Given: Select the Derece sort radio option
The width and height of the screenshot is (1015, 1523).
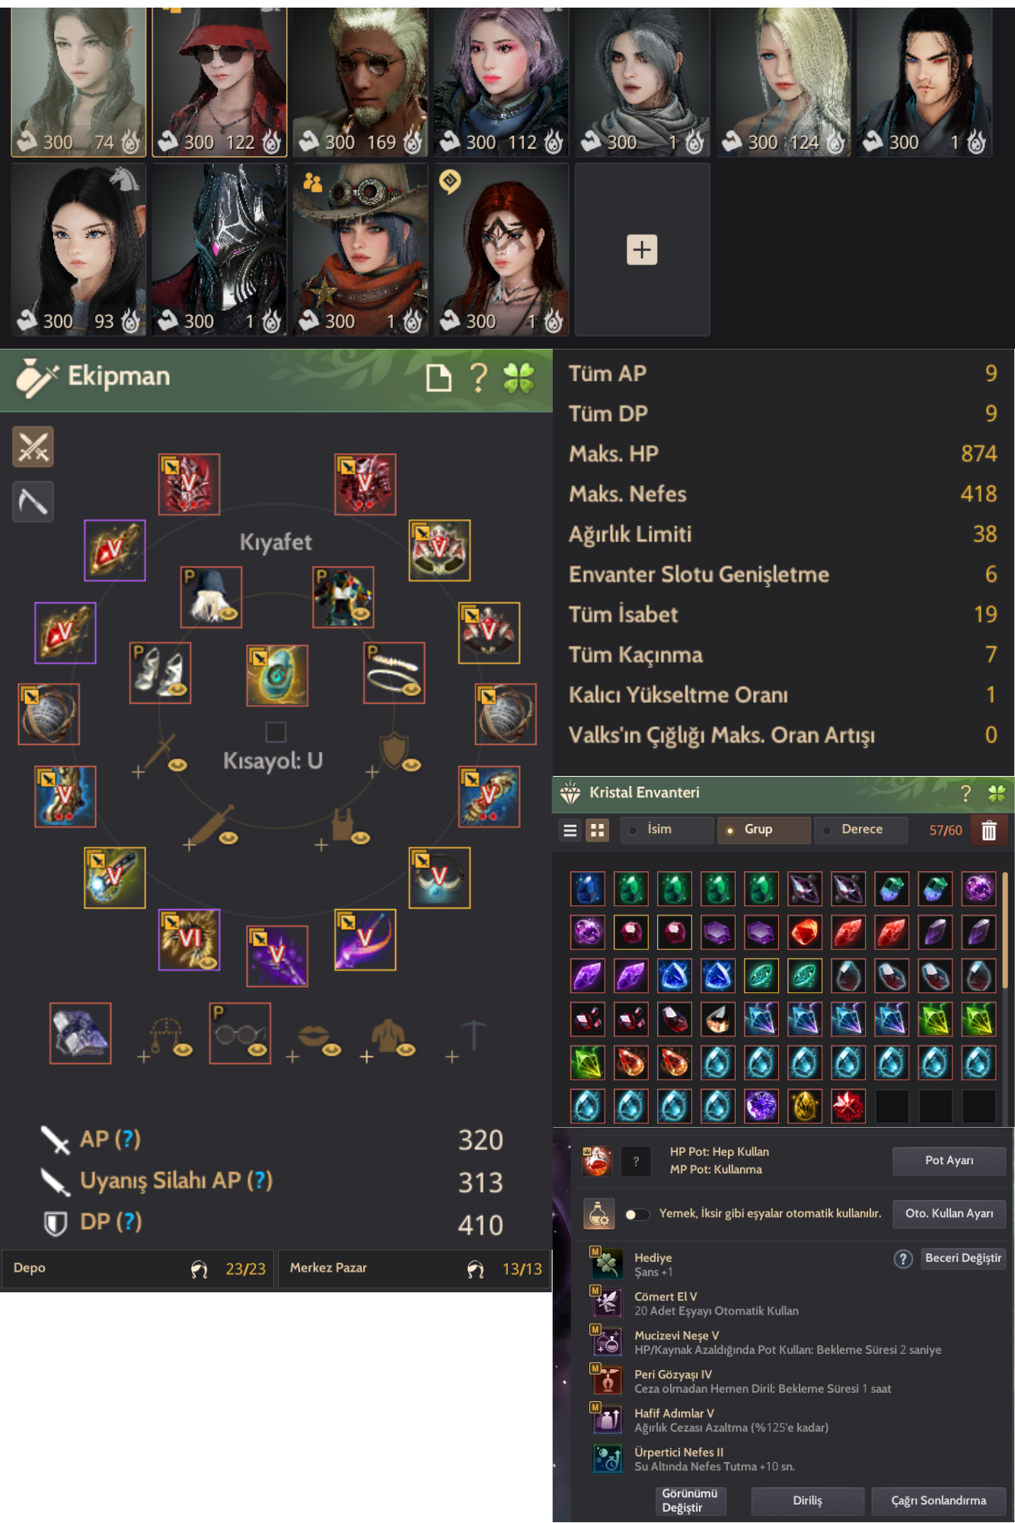Looking at the screenshot, I should click(x=861, y=829).
